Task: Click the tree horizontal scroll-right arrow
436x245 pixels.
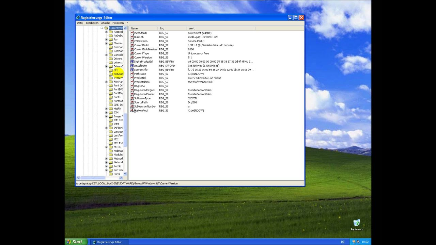Action: tap(121, 178)
